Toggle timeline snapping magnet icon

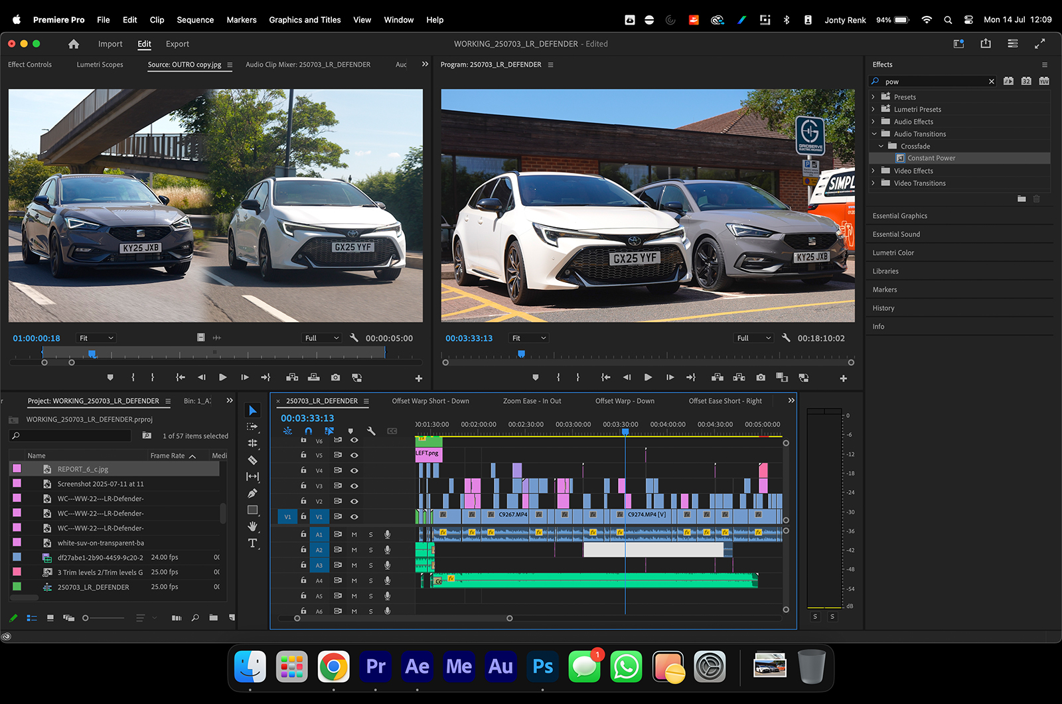point(308,431)
